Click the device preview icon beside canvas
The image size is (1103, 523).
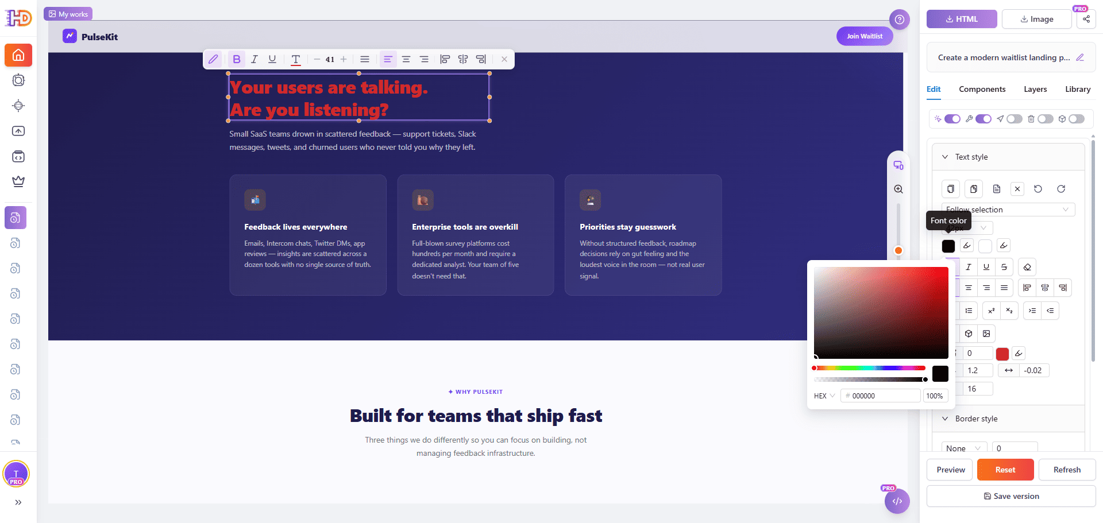[898, 165]
